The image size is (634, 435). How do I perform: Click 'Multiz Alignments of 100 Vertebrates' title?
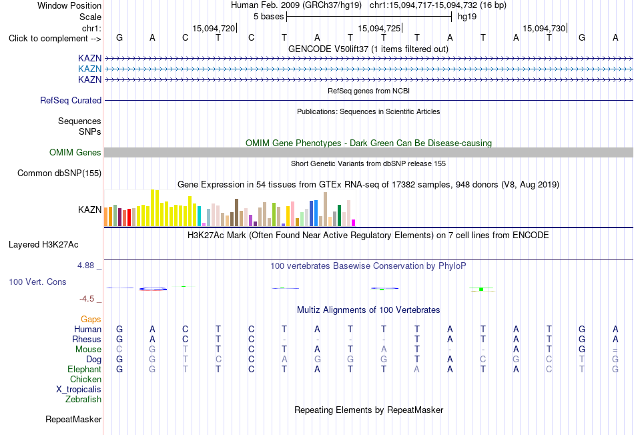coord(368,310)
